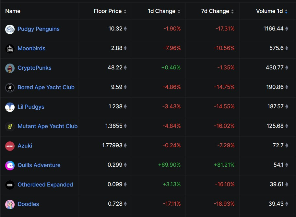Viewport: 296px width, 217px height.
Task: Open the Pudgy Penguins collection page
Action: point(39,29)
